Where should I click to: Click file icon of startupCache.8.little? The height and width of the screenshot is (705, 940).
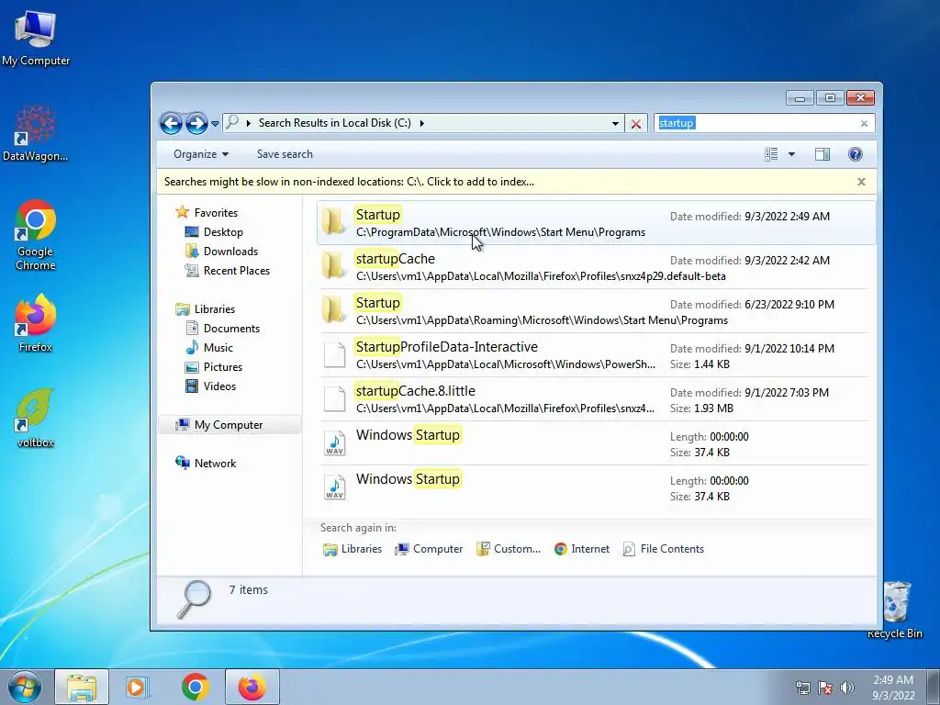point(334,398)
